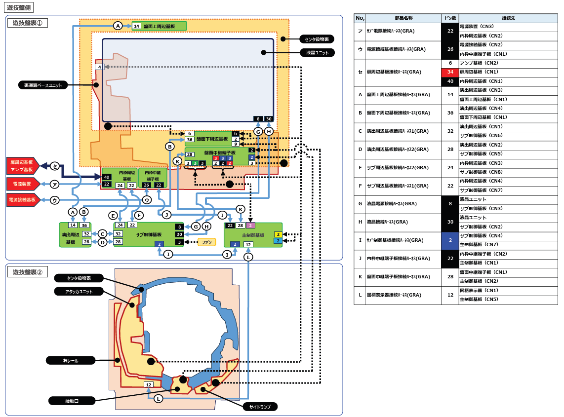Click the アタッカユニット callout label
Screen dimensions: 564x417
click(79, 292)
